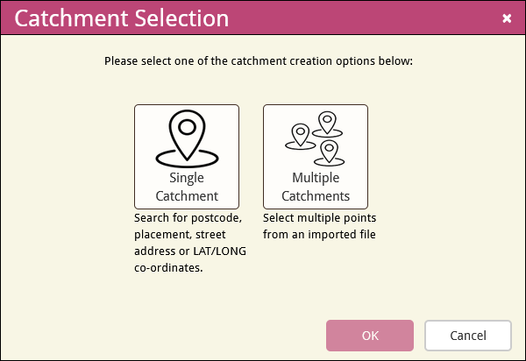Viewport: 526px width, 361px height.
Task: Click the "from an imported file" text line
Action: coord(319,234)
